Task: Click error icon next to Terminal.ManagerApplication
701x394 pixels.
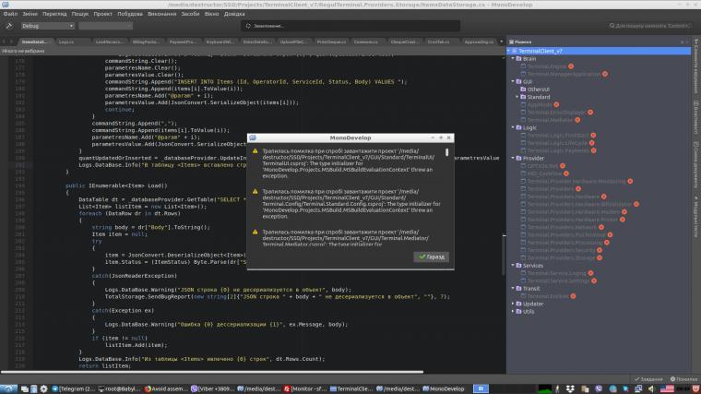Action: pos(605,74)
